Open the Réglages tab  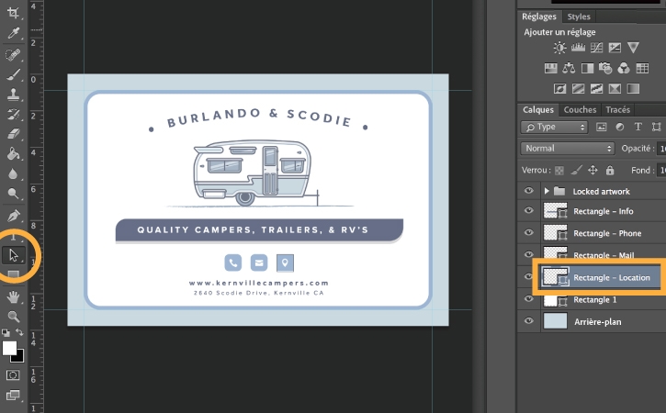point(539,17)
